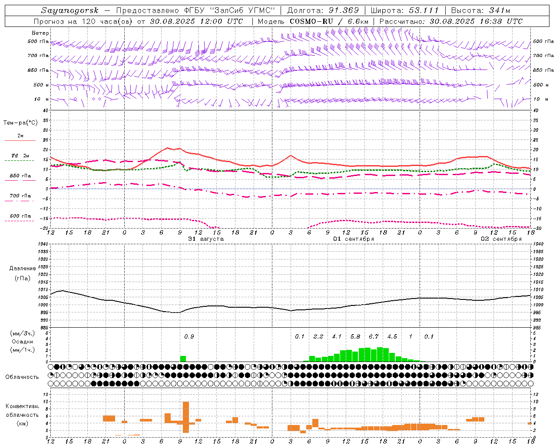Click the Td 2м legend label
556x445 pixels.
20,156
